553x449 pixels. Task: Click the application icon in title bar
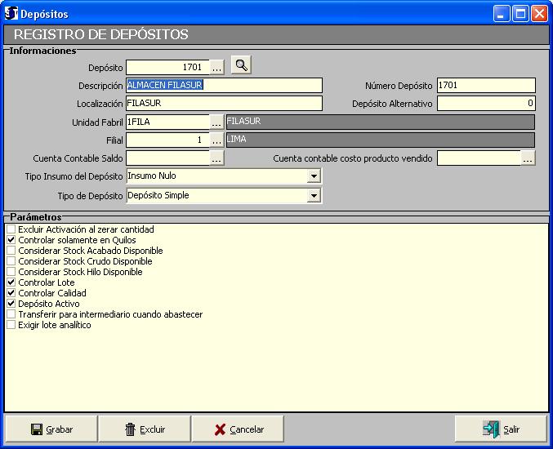tap(11, 14)
